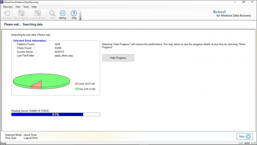Click the Folder(s) Found value 5220

(57, 44)
